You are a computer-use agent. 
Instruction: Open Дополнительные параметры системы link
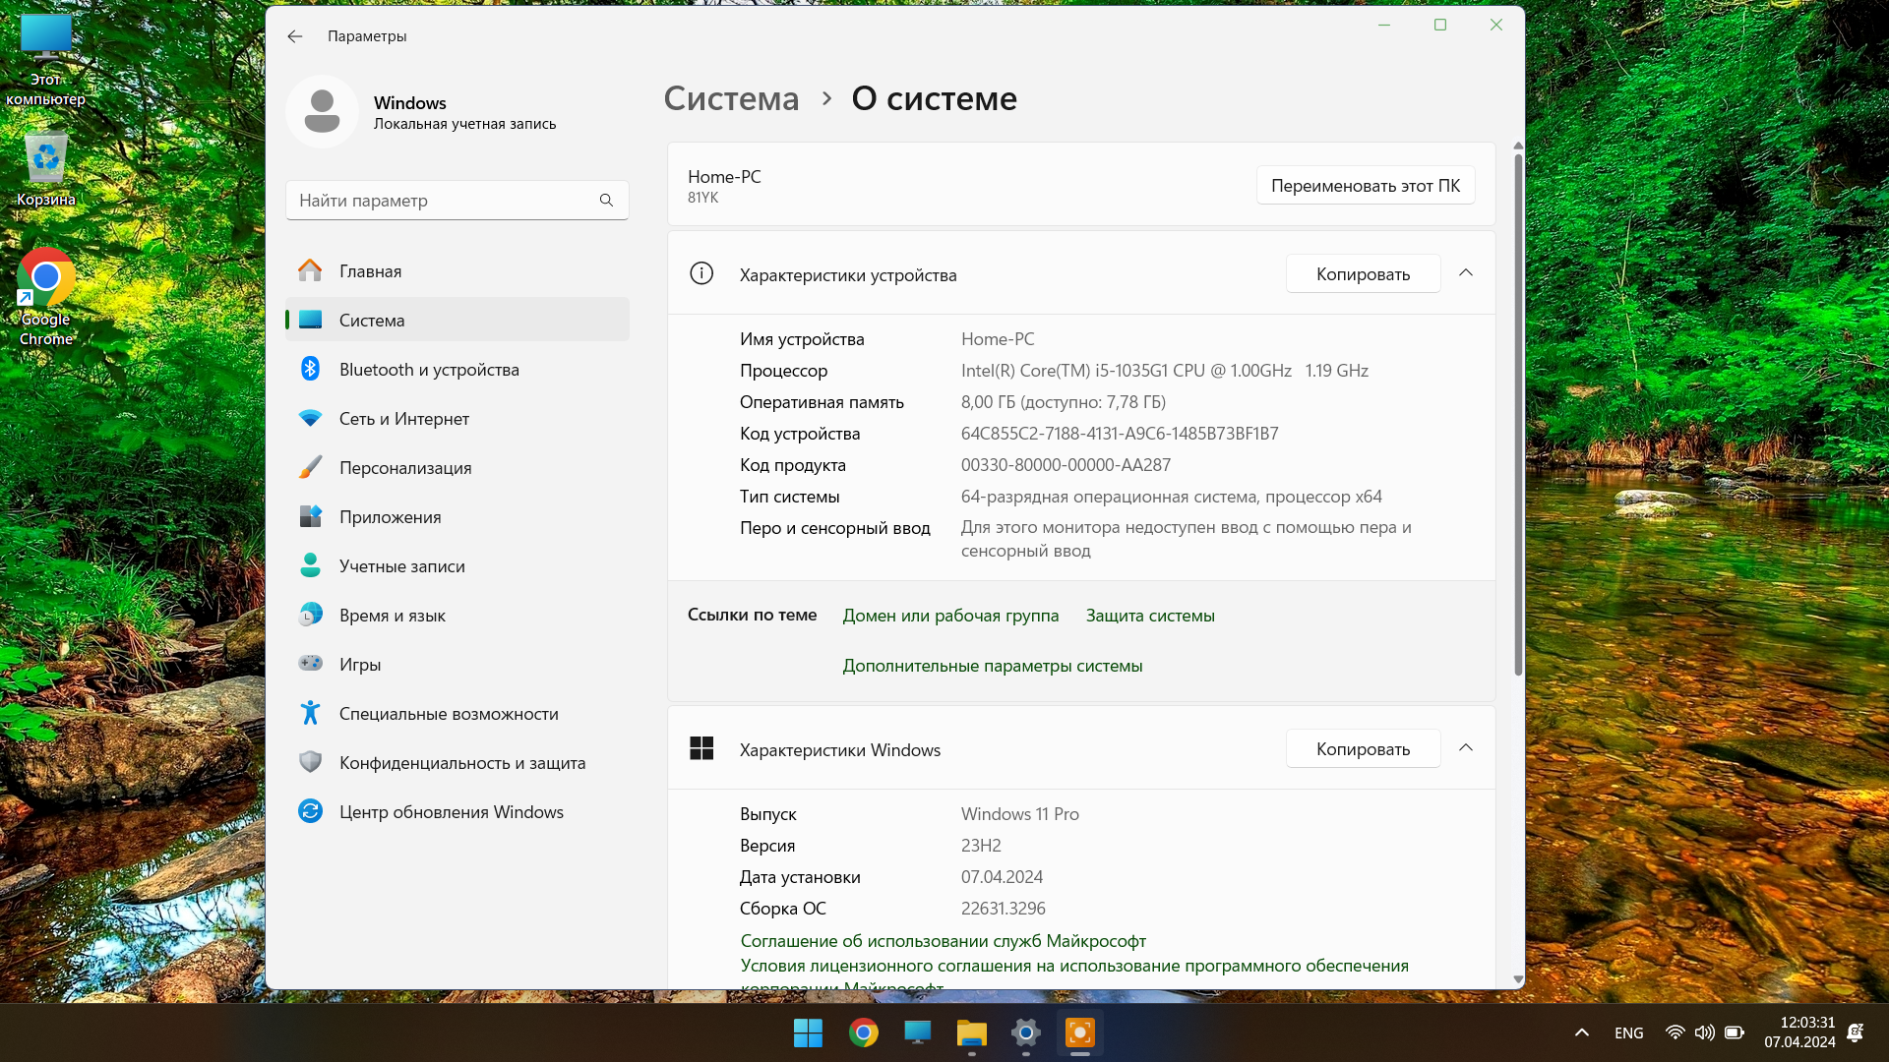click(x=992, y=666)
